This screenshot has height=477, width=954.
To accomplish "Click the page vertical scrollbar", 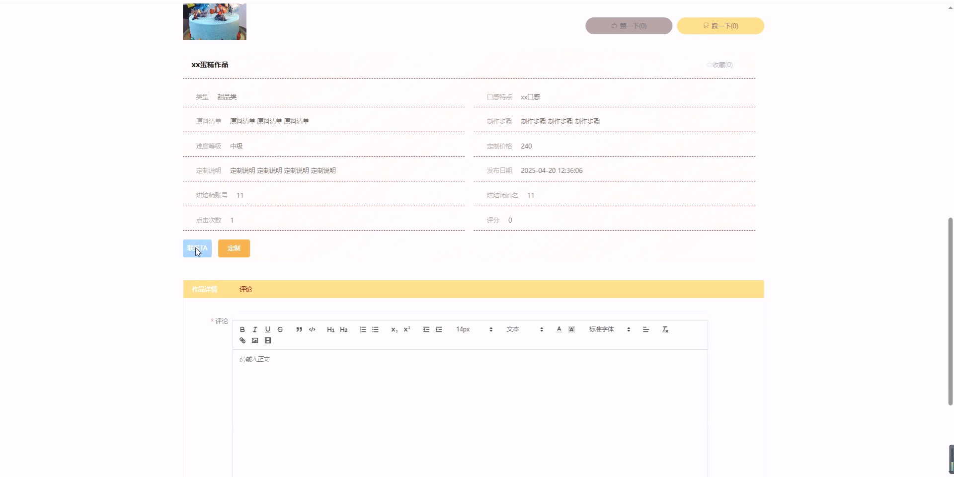I will [951, 311].
